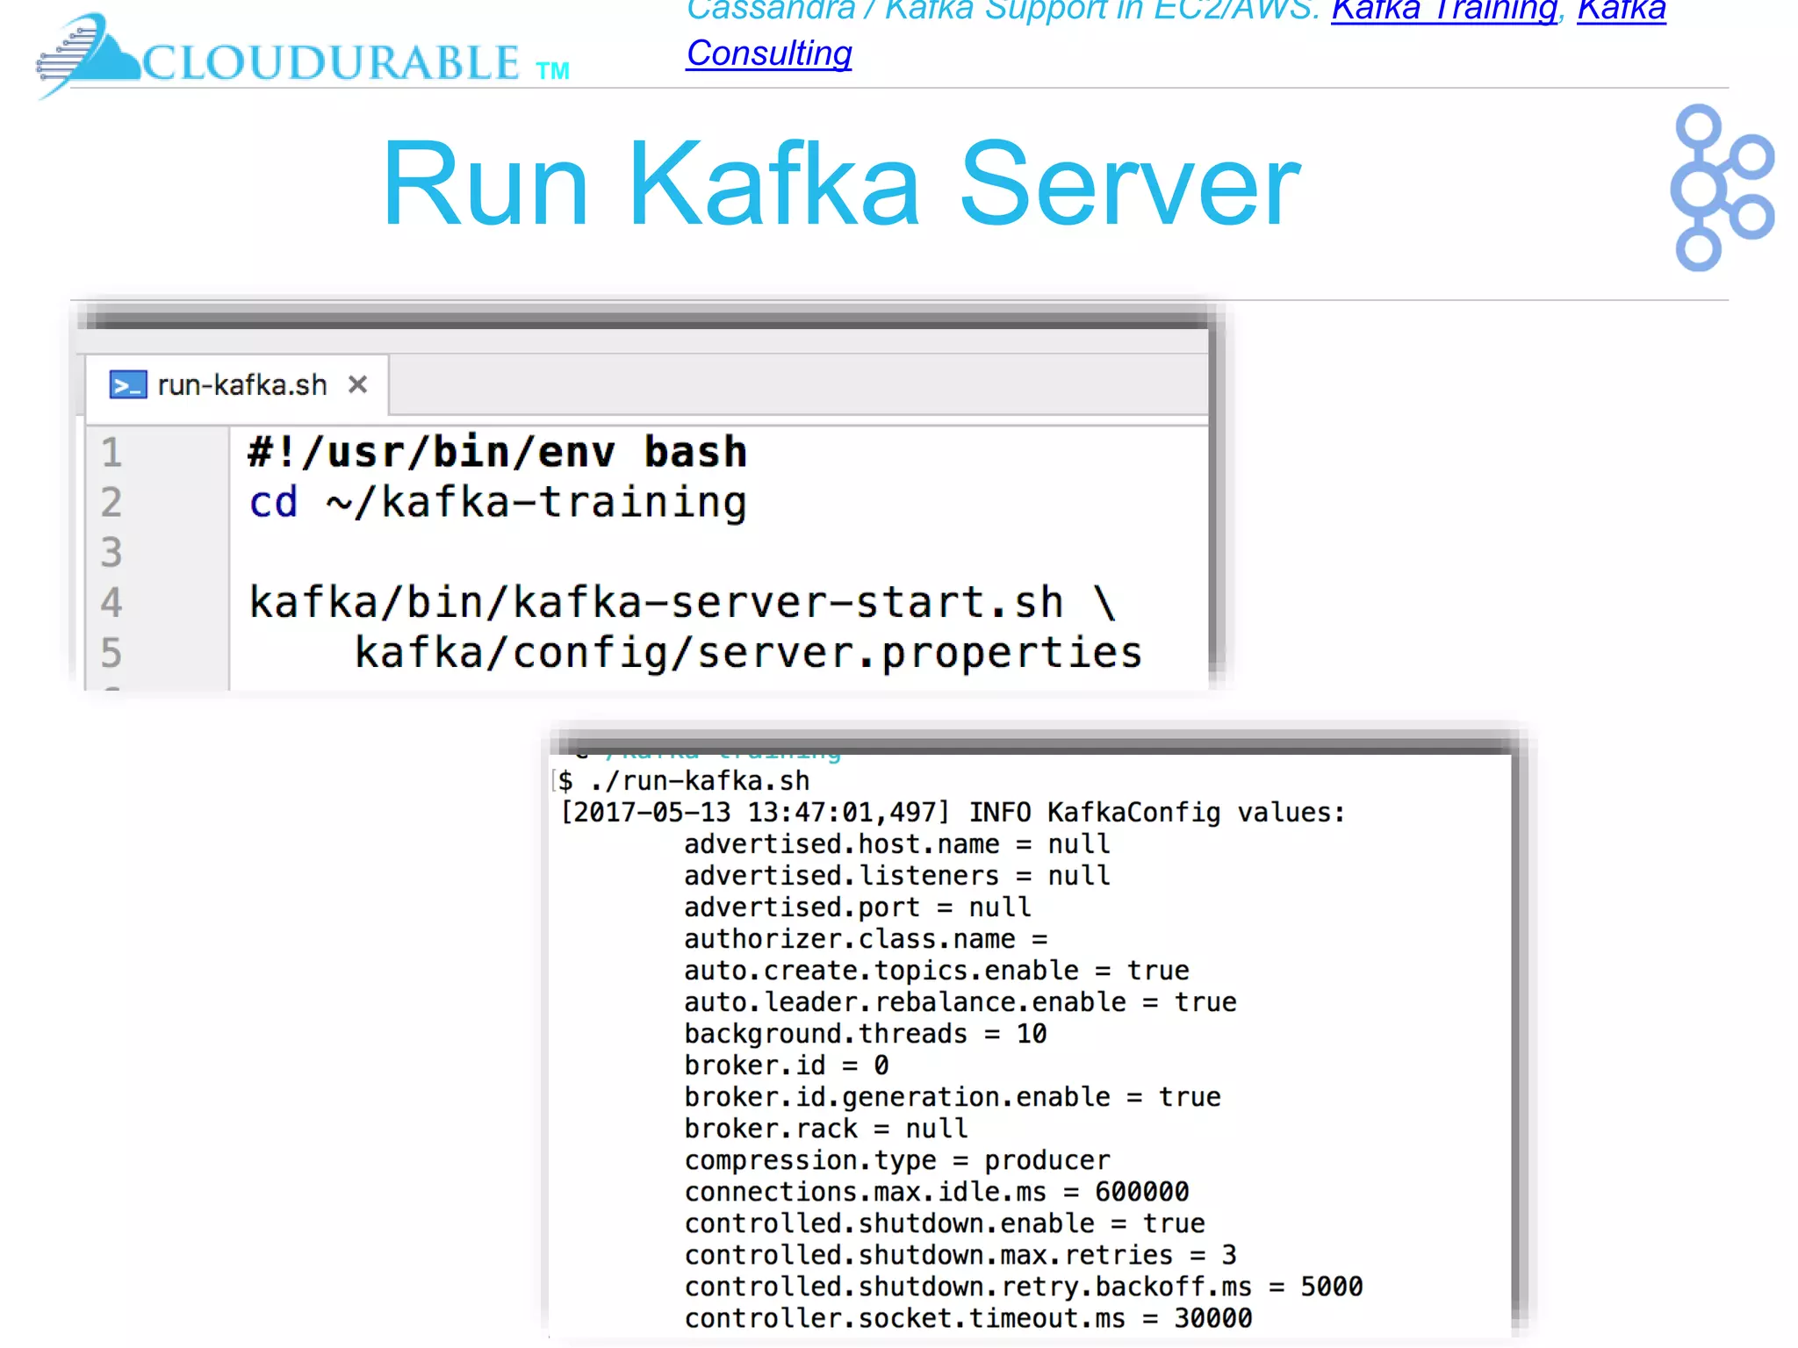This screenshot has width=1798, height=1348.
Task: Open the Kafka Training link
Action: (1443, 11)
